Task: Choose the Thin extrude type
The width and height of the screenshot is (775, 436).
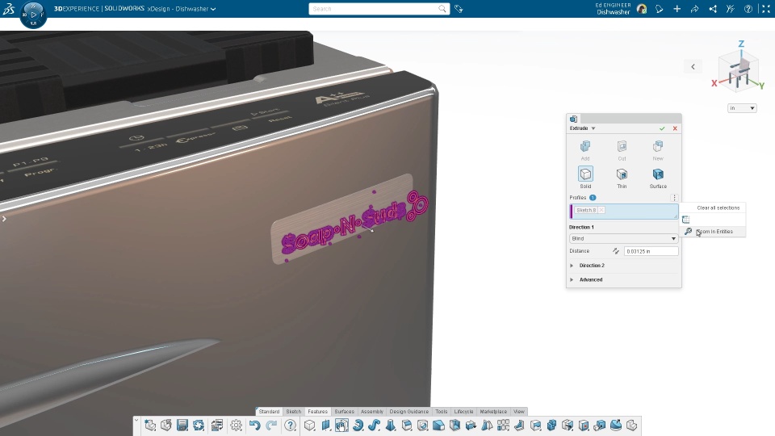Action: [x=622, y=178]
